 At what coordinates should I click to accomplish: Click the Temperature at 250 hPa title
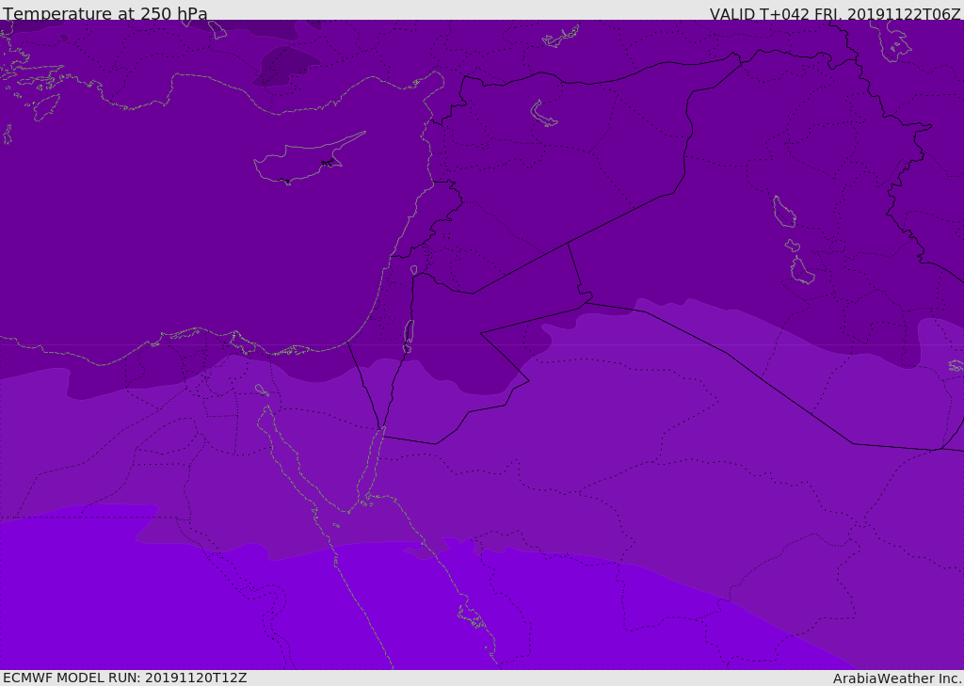coord(105,14)
